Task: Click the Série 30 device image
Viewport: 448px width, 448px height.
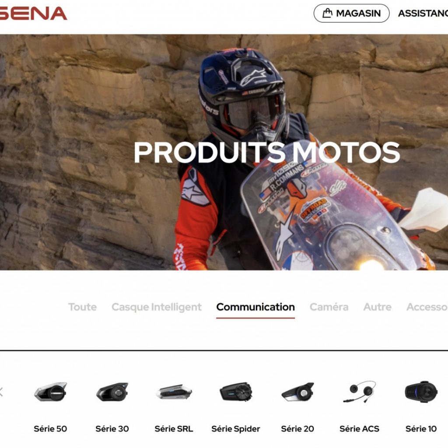Action: (112, 392)
